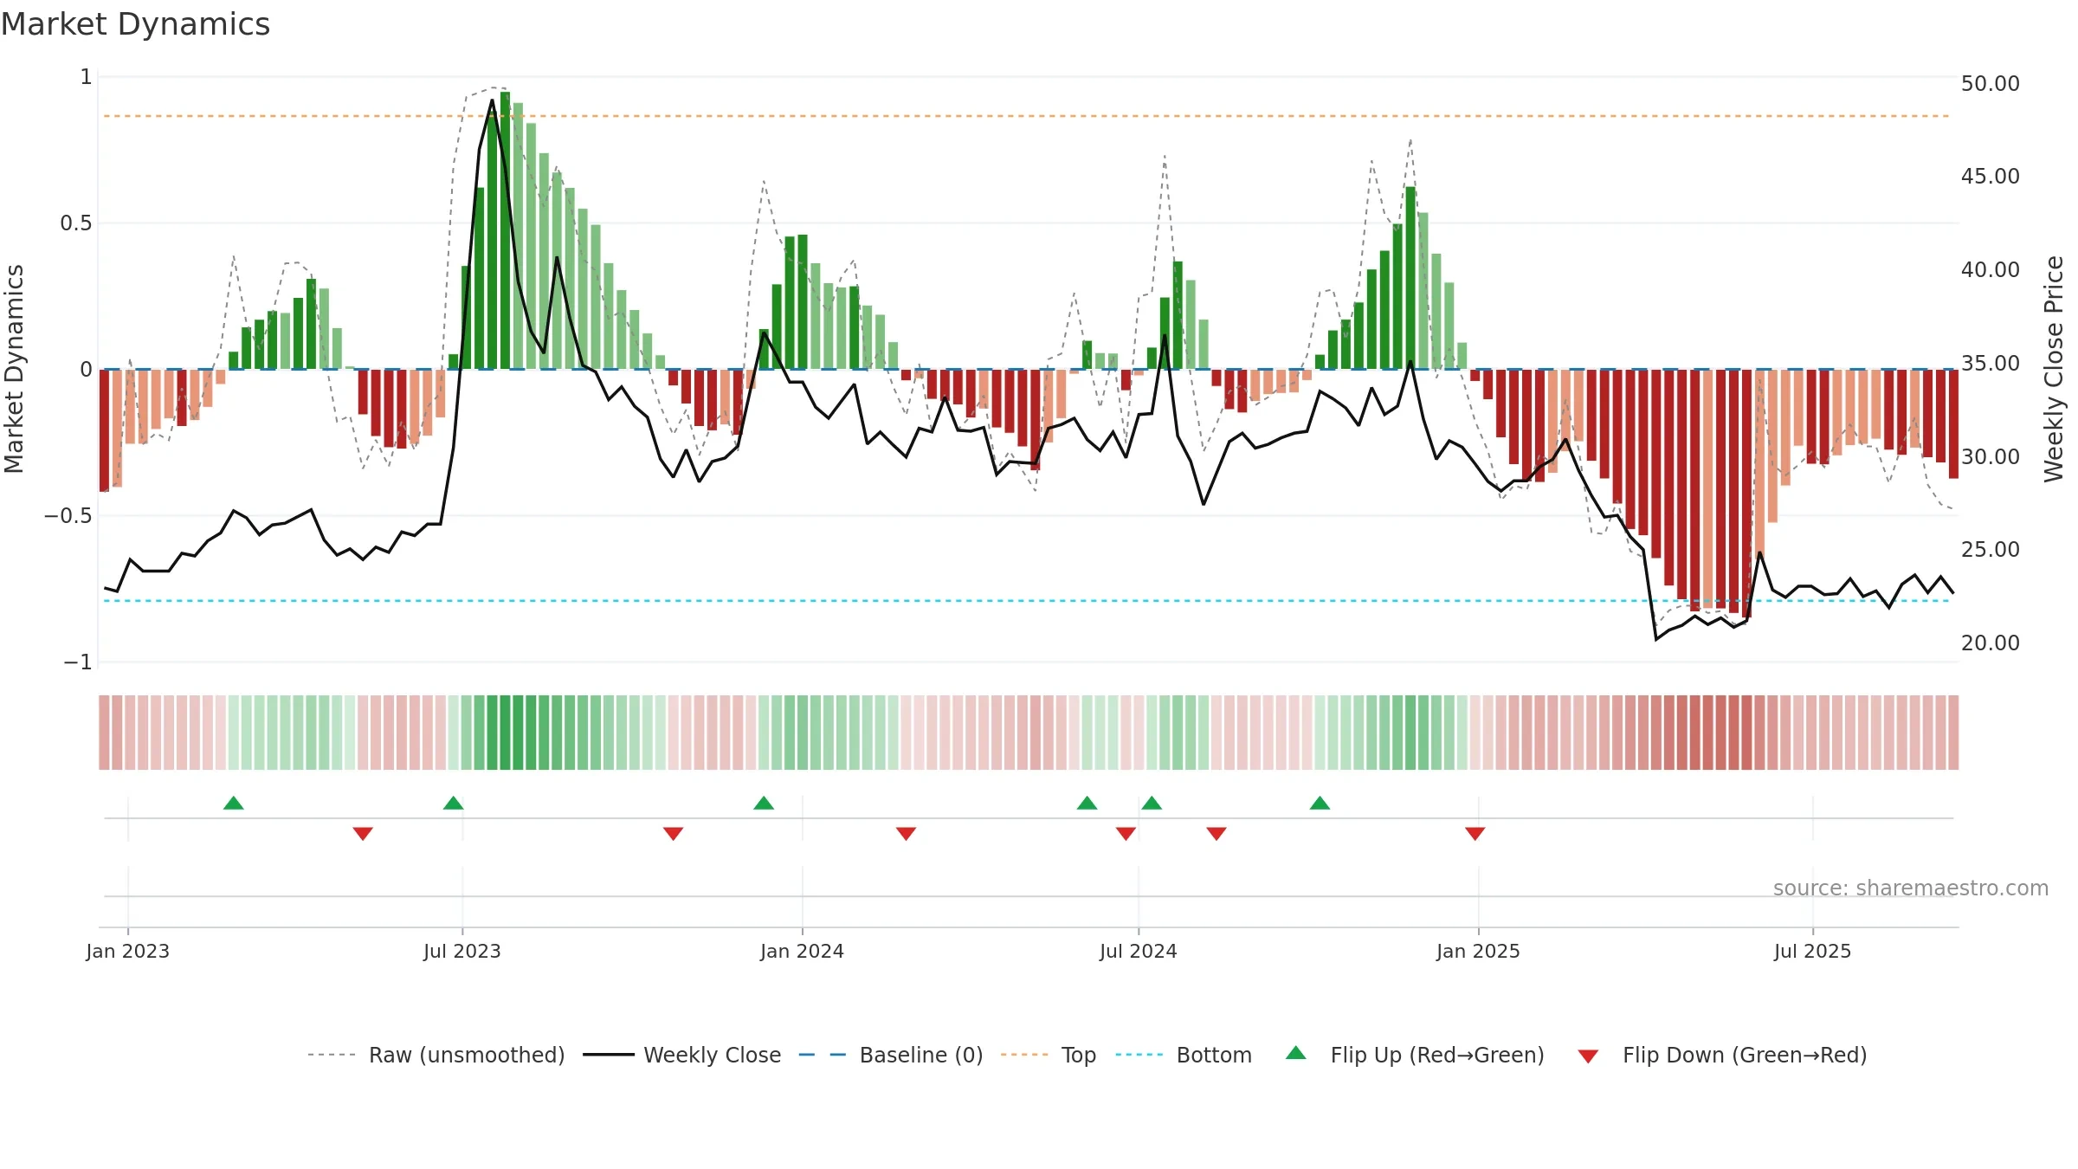The image size is (2078, 1169).
Task: Click the '50.00' price axis tick
Action: [x=1991, y=83]
